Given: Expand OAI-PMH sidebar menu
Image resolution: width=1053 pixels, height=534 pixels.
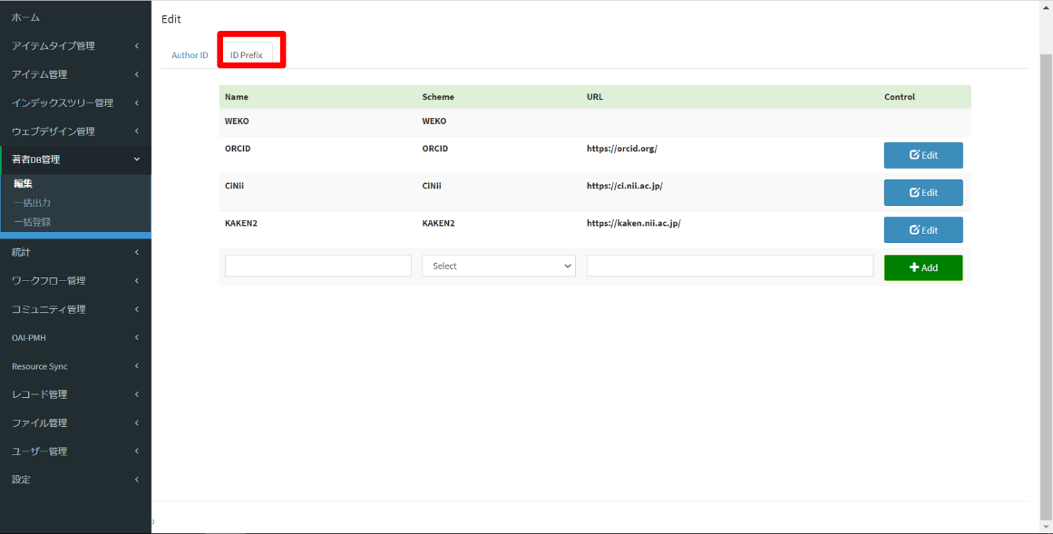Looking at the screenshot, I should click(75, 338).
